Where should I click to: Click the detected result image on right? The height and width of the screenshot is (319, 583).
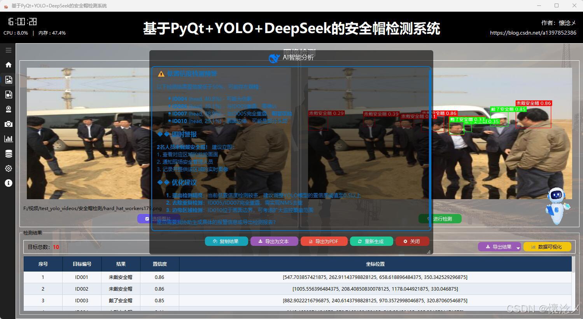(x=440, y=133)
